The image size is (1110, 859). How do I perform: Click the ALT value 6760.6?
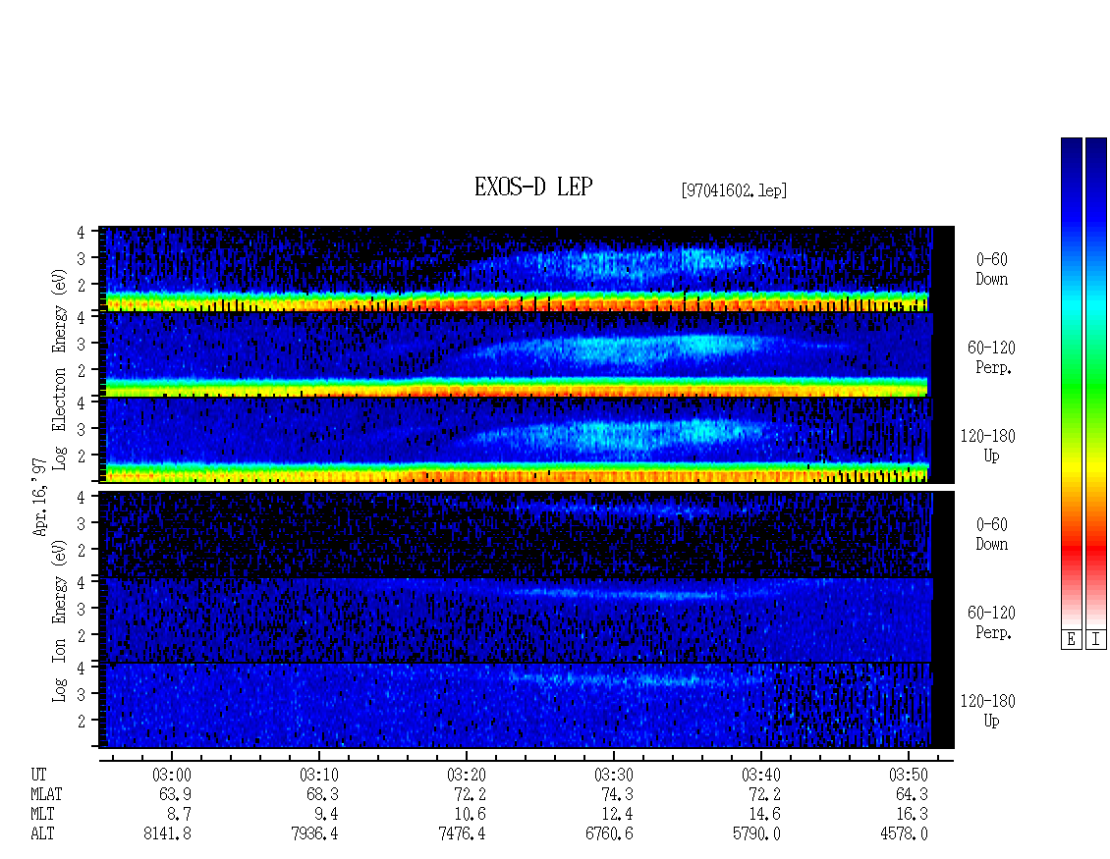click(x=609, y=834)
